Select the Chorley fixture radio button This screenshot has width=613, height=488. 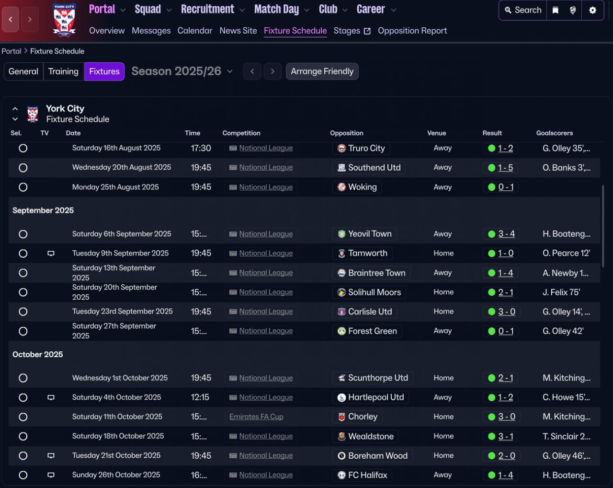(x=23, y=417)
